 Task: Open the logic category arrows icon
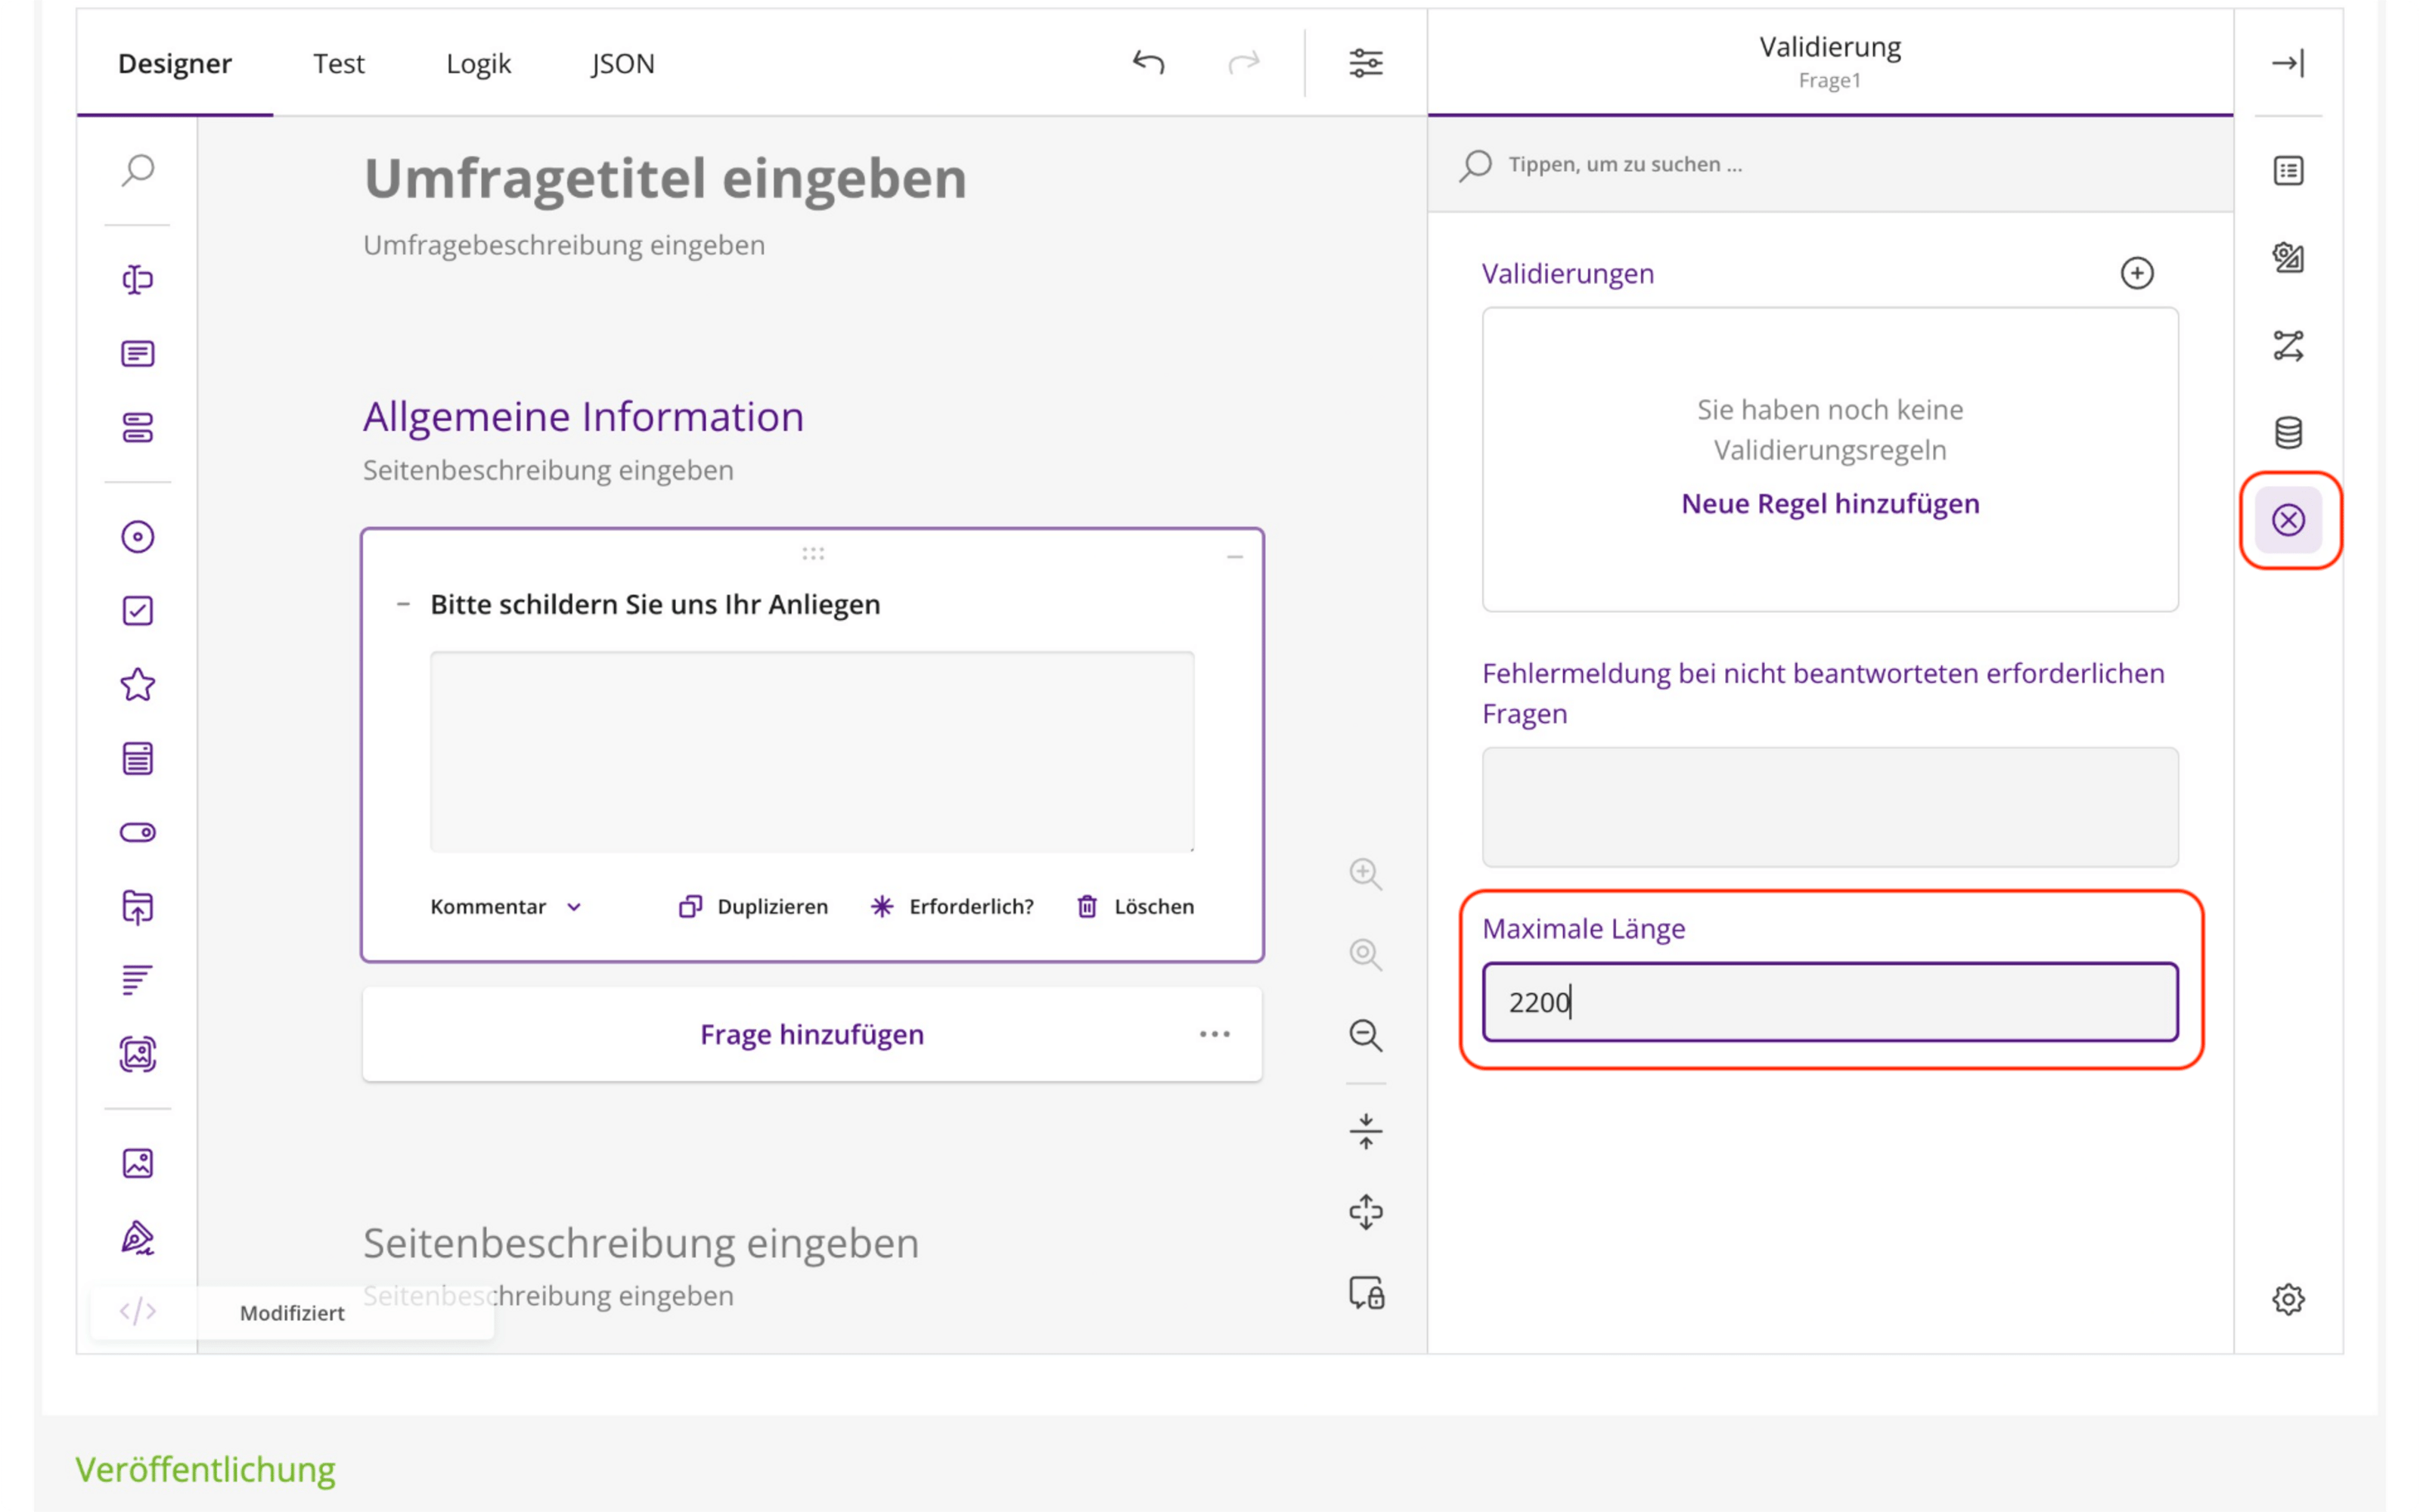(x=2288, y=346)
